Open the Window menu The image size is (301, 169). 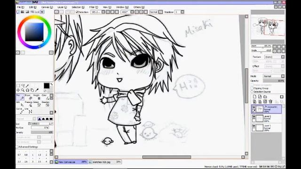click(x=122, y=7)
